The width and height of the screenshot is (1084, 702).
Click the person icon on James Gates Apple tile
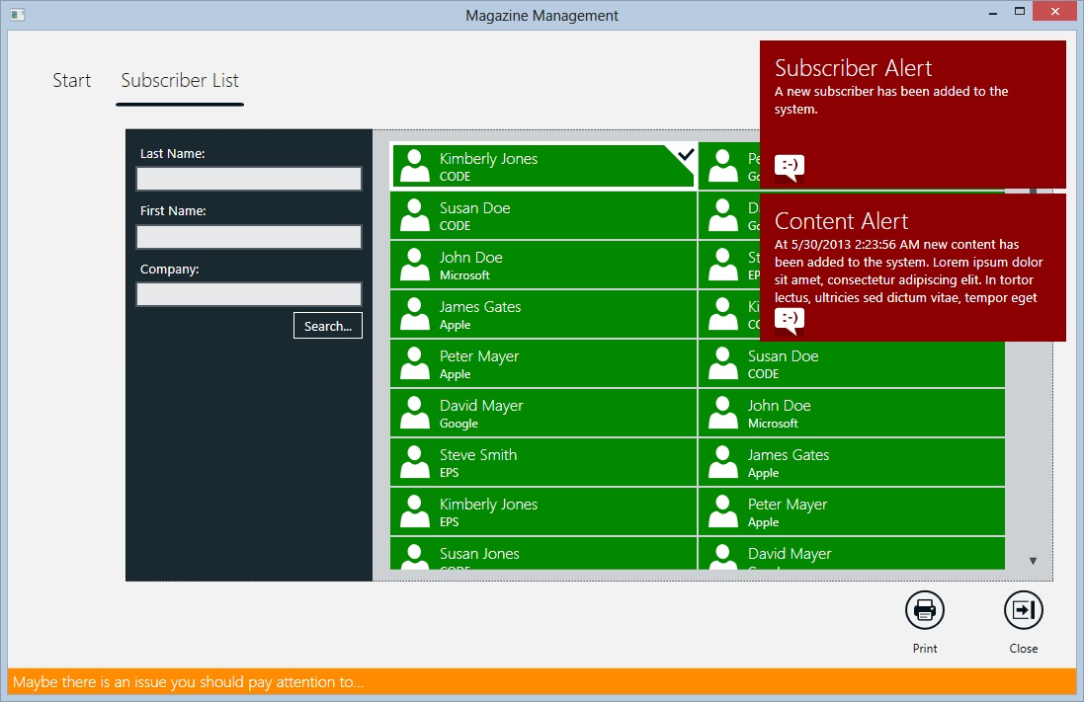(414, 313)
